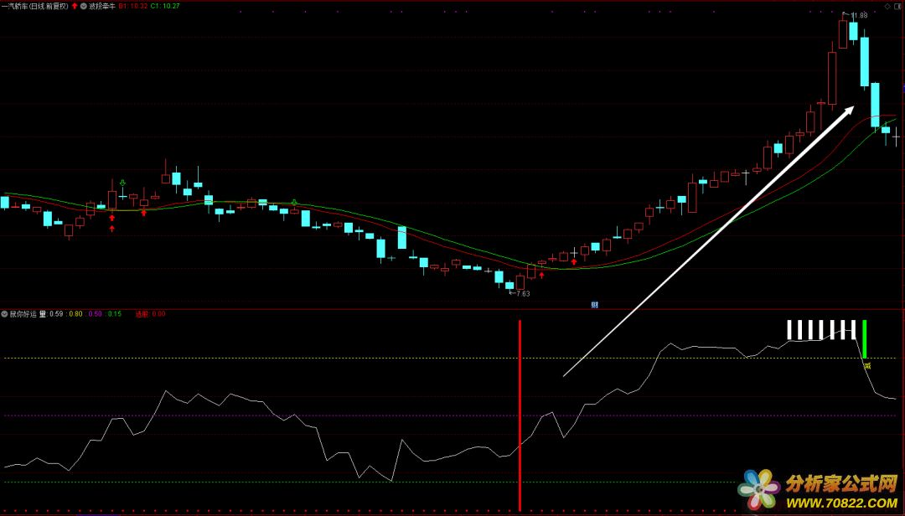Select the 跟你好运 sub-chart indicator name

[23, 314]
